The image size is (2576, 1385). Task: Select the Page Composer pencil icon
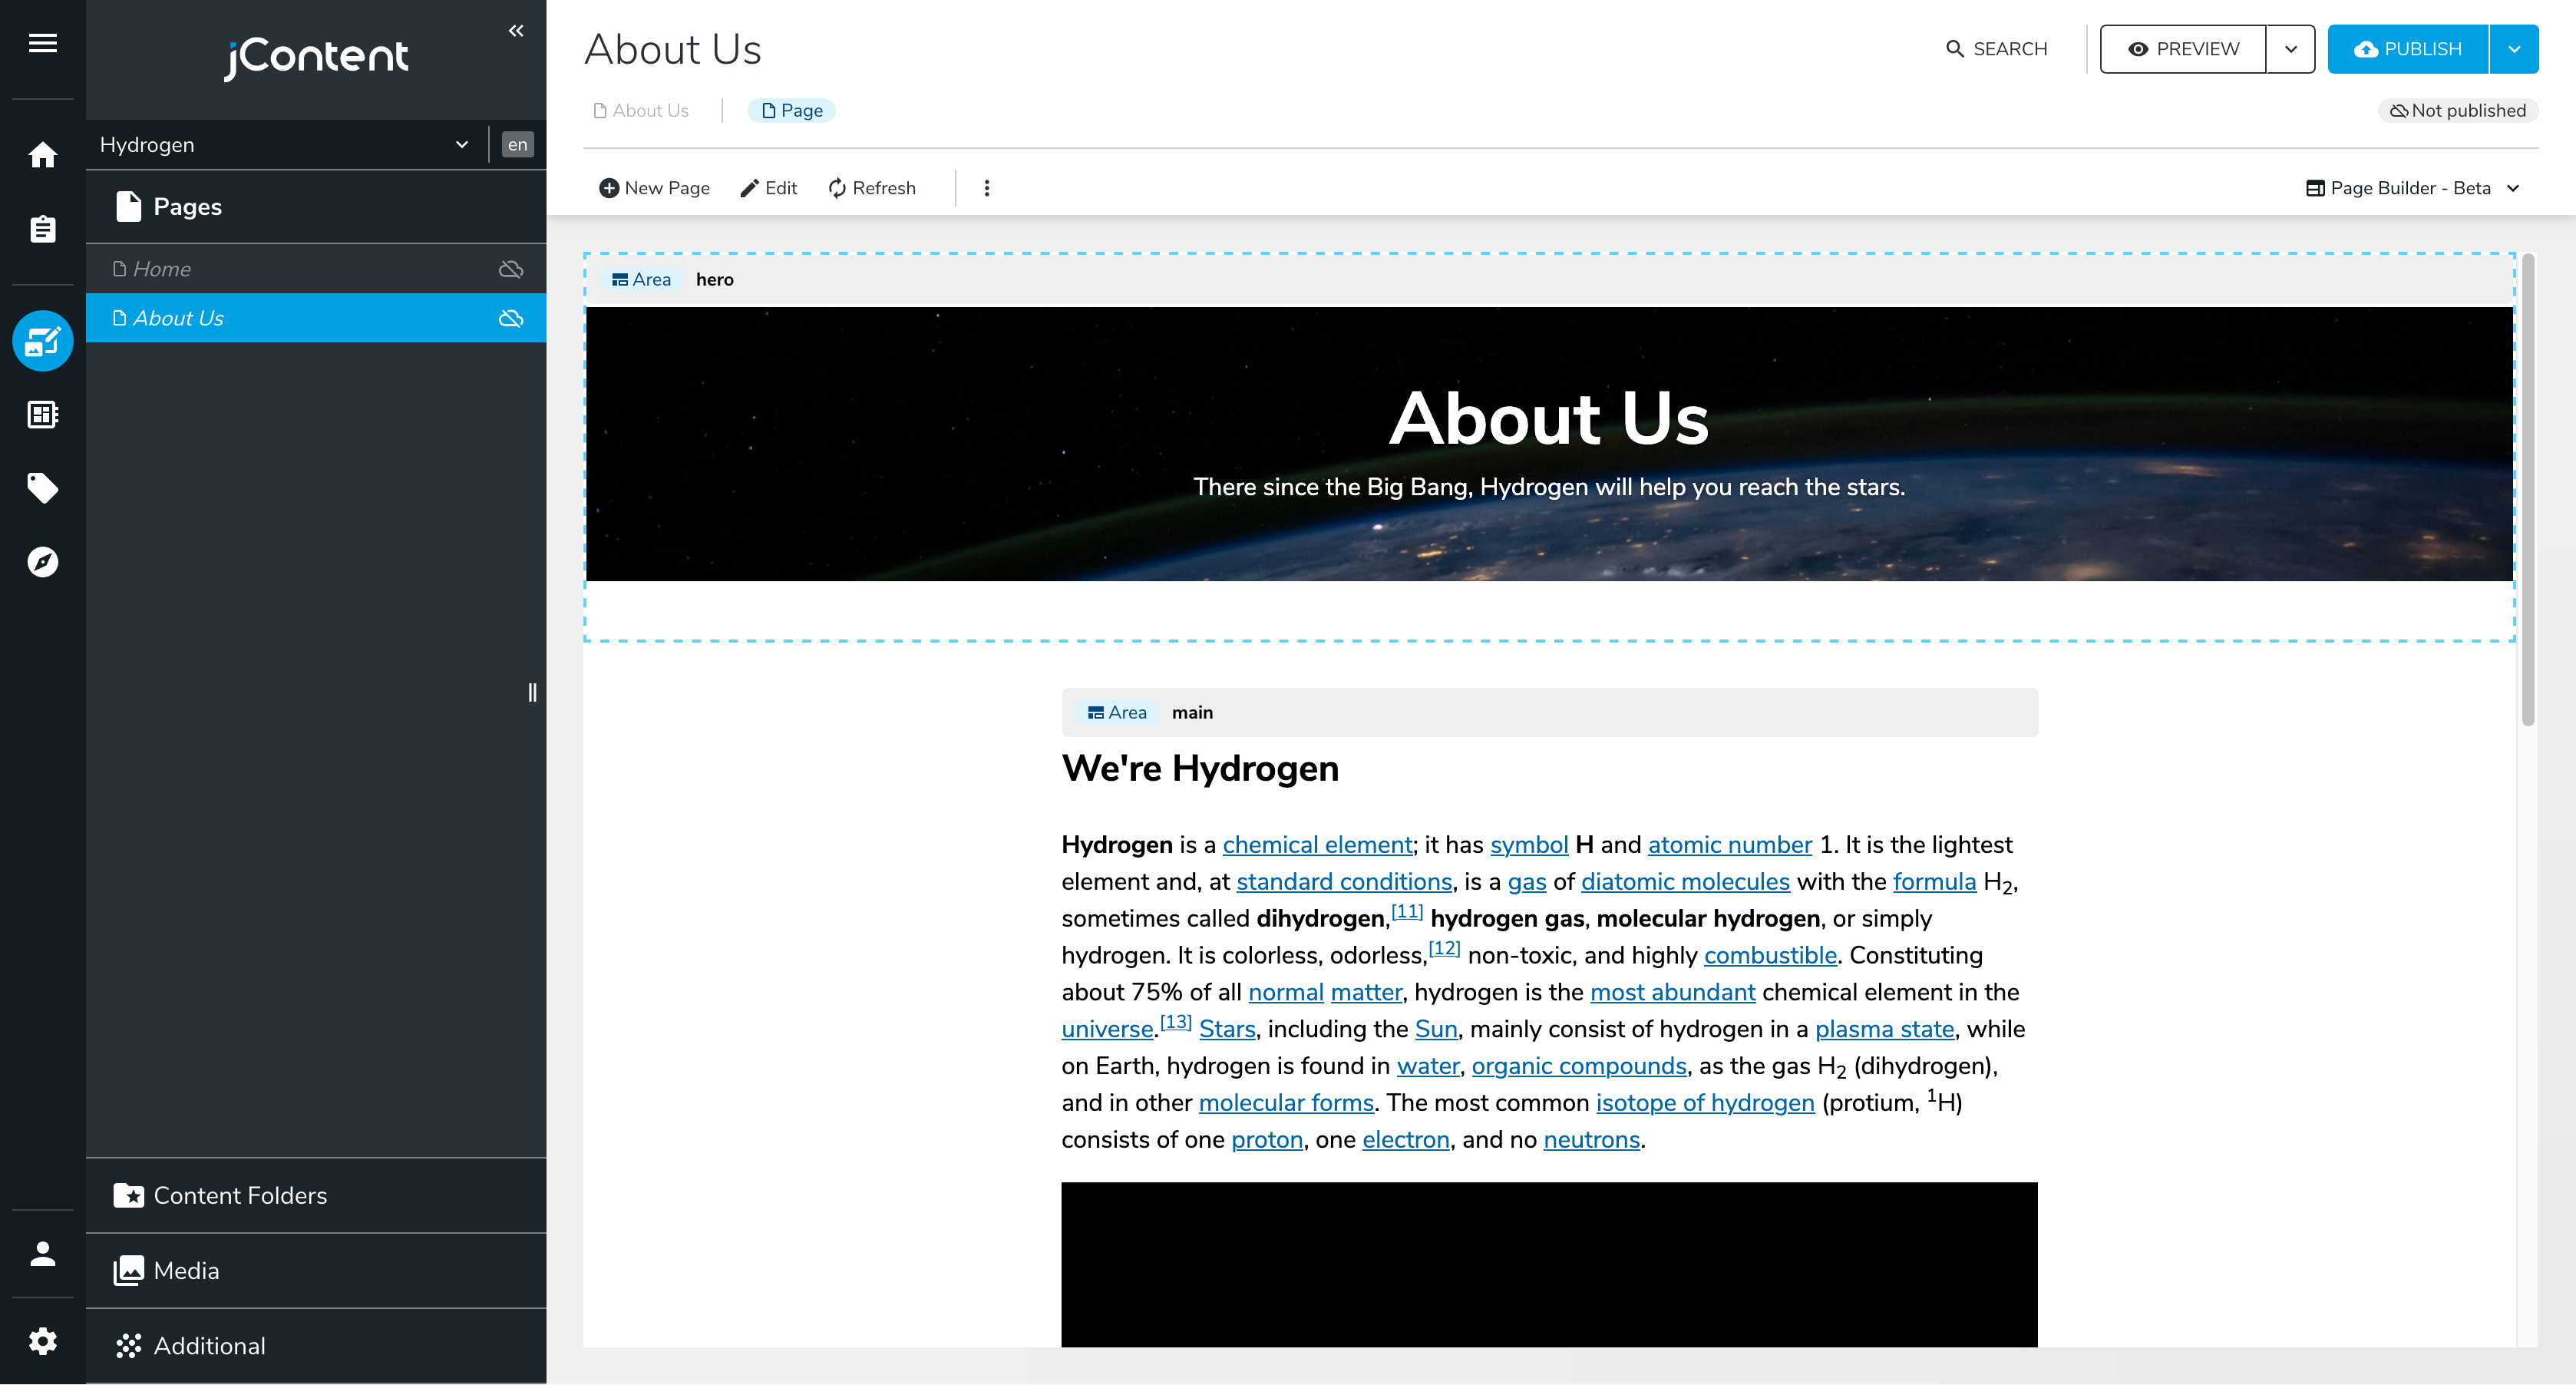click(x=43, y=341)
